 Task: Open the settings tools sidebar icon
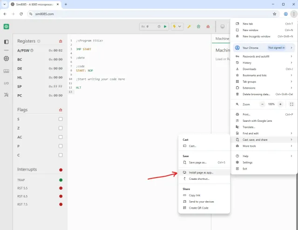click(x=6, y=95)
